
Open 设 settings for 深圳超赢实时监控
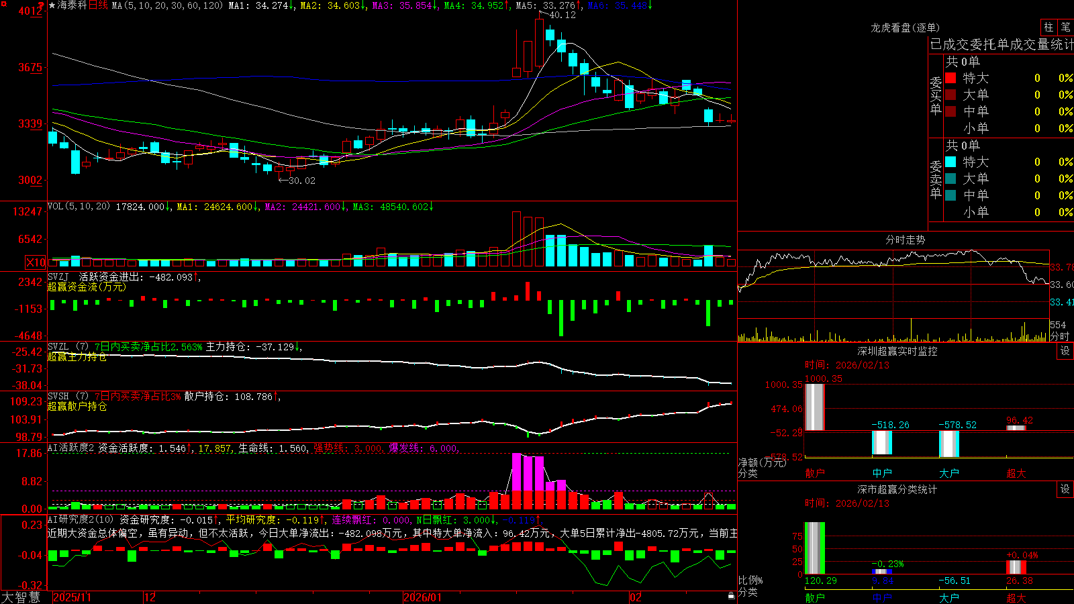click(x=1065, y=351)
